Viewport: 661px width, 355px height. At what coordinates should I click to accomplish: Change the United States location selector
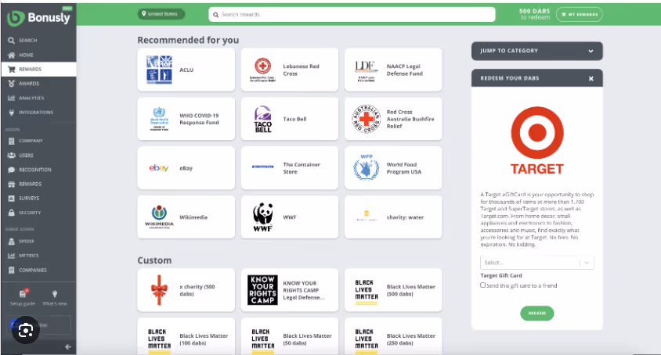pyautogui.click(x=161, y=14)
